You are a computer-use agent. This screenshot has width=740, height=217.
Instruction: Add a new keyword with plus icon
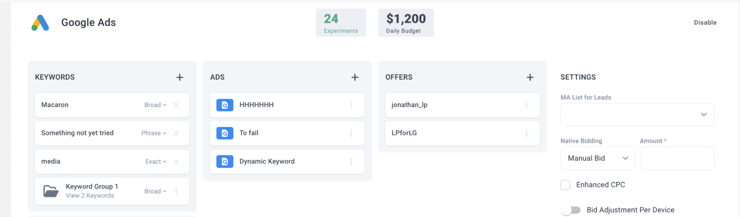179,77
